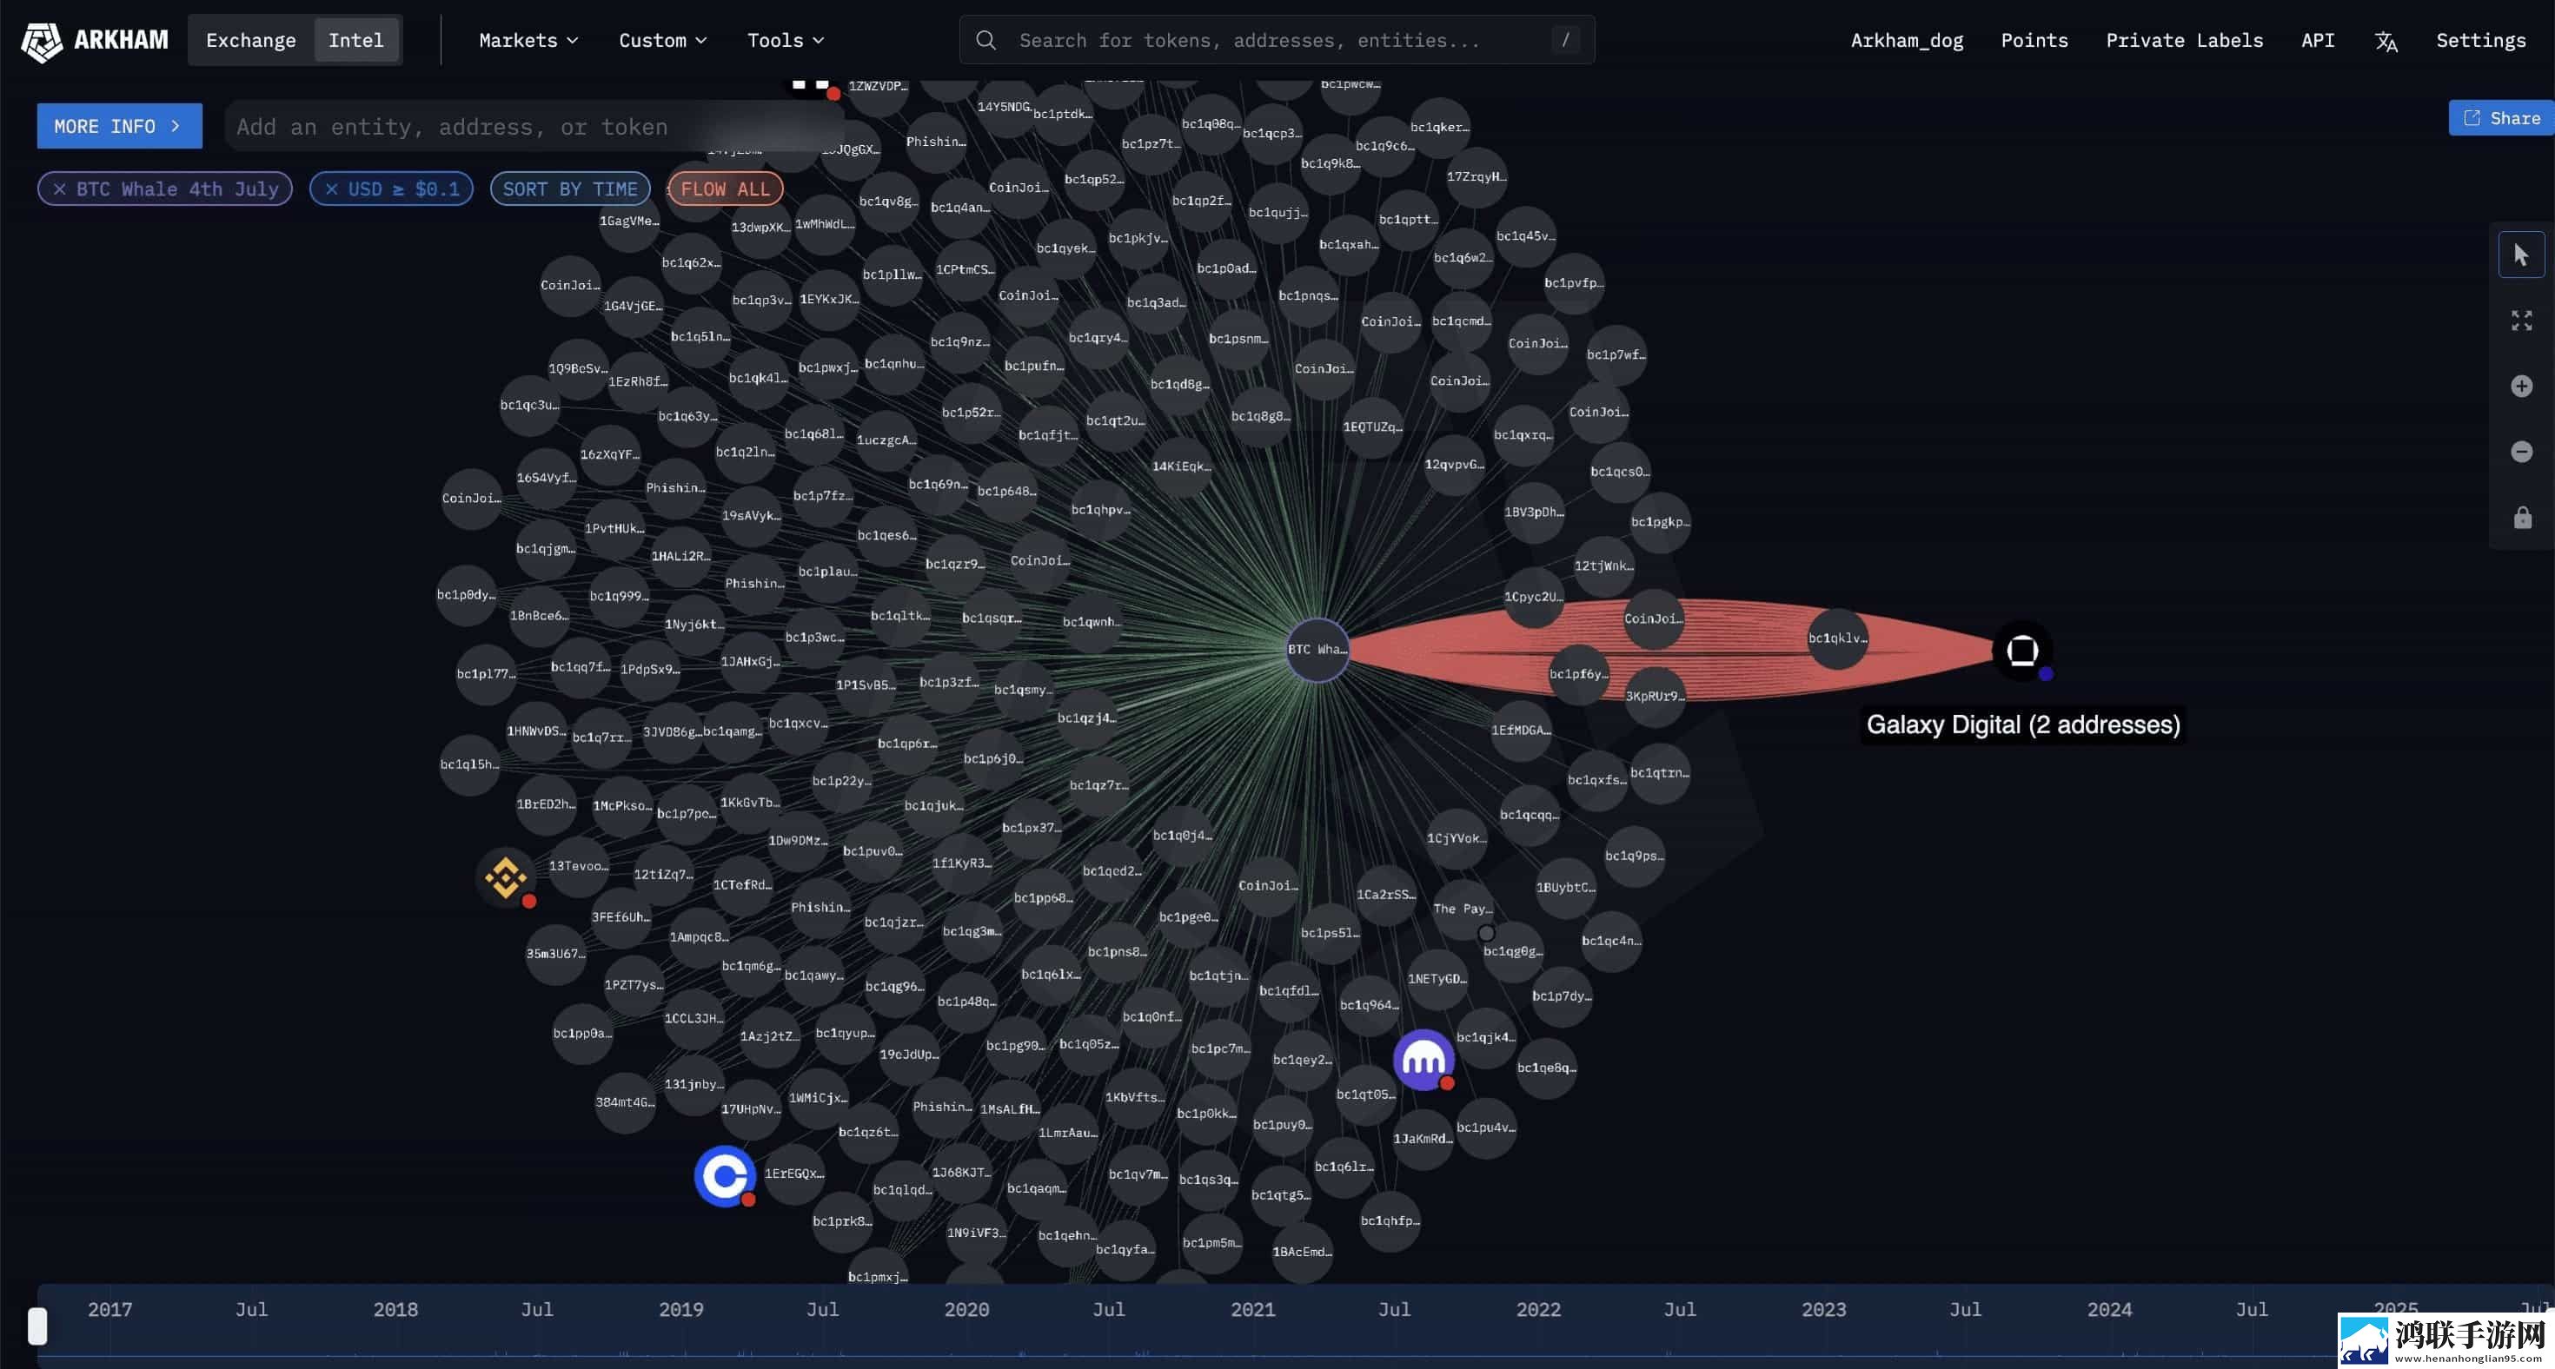Remove the USD ≥ $0.1 filter
Viewport: 2555px width, 1369px height.
tap(332, 189)
